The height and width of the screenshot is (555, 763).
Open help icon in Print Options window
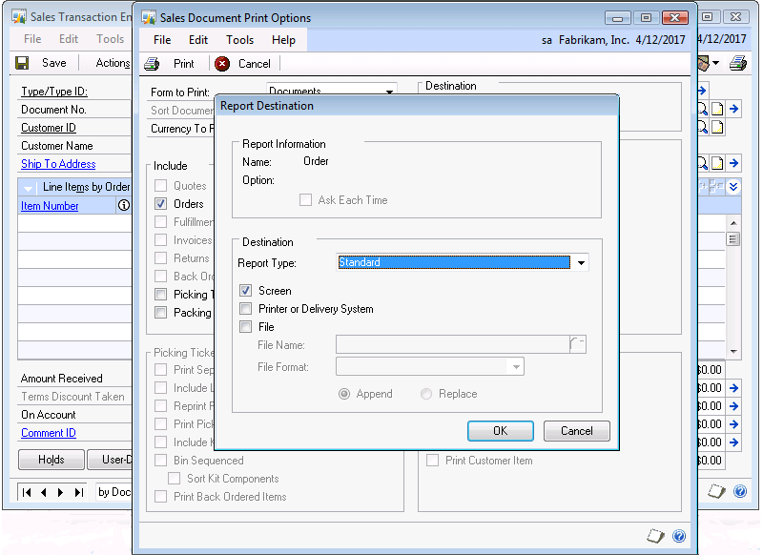(x=679, y=536)
